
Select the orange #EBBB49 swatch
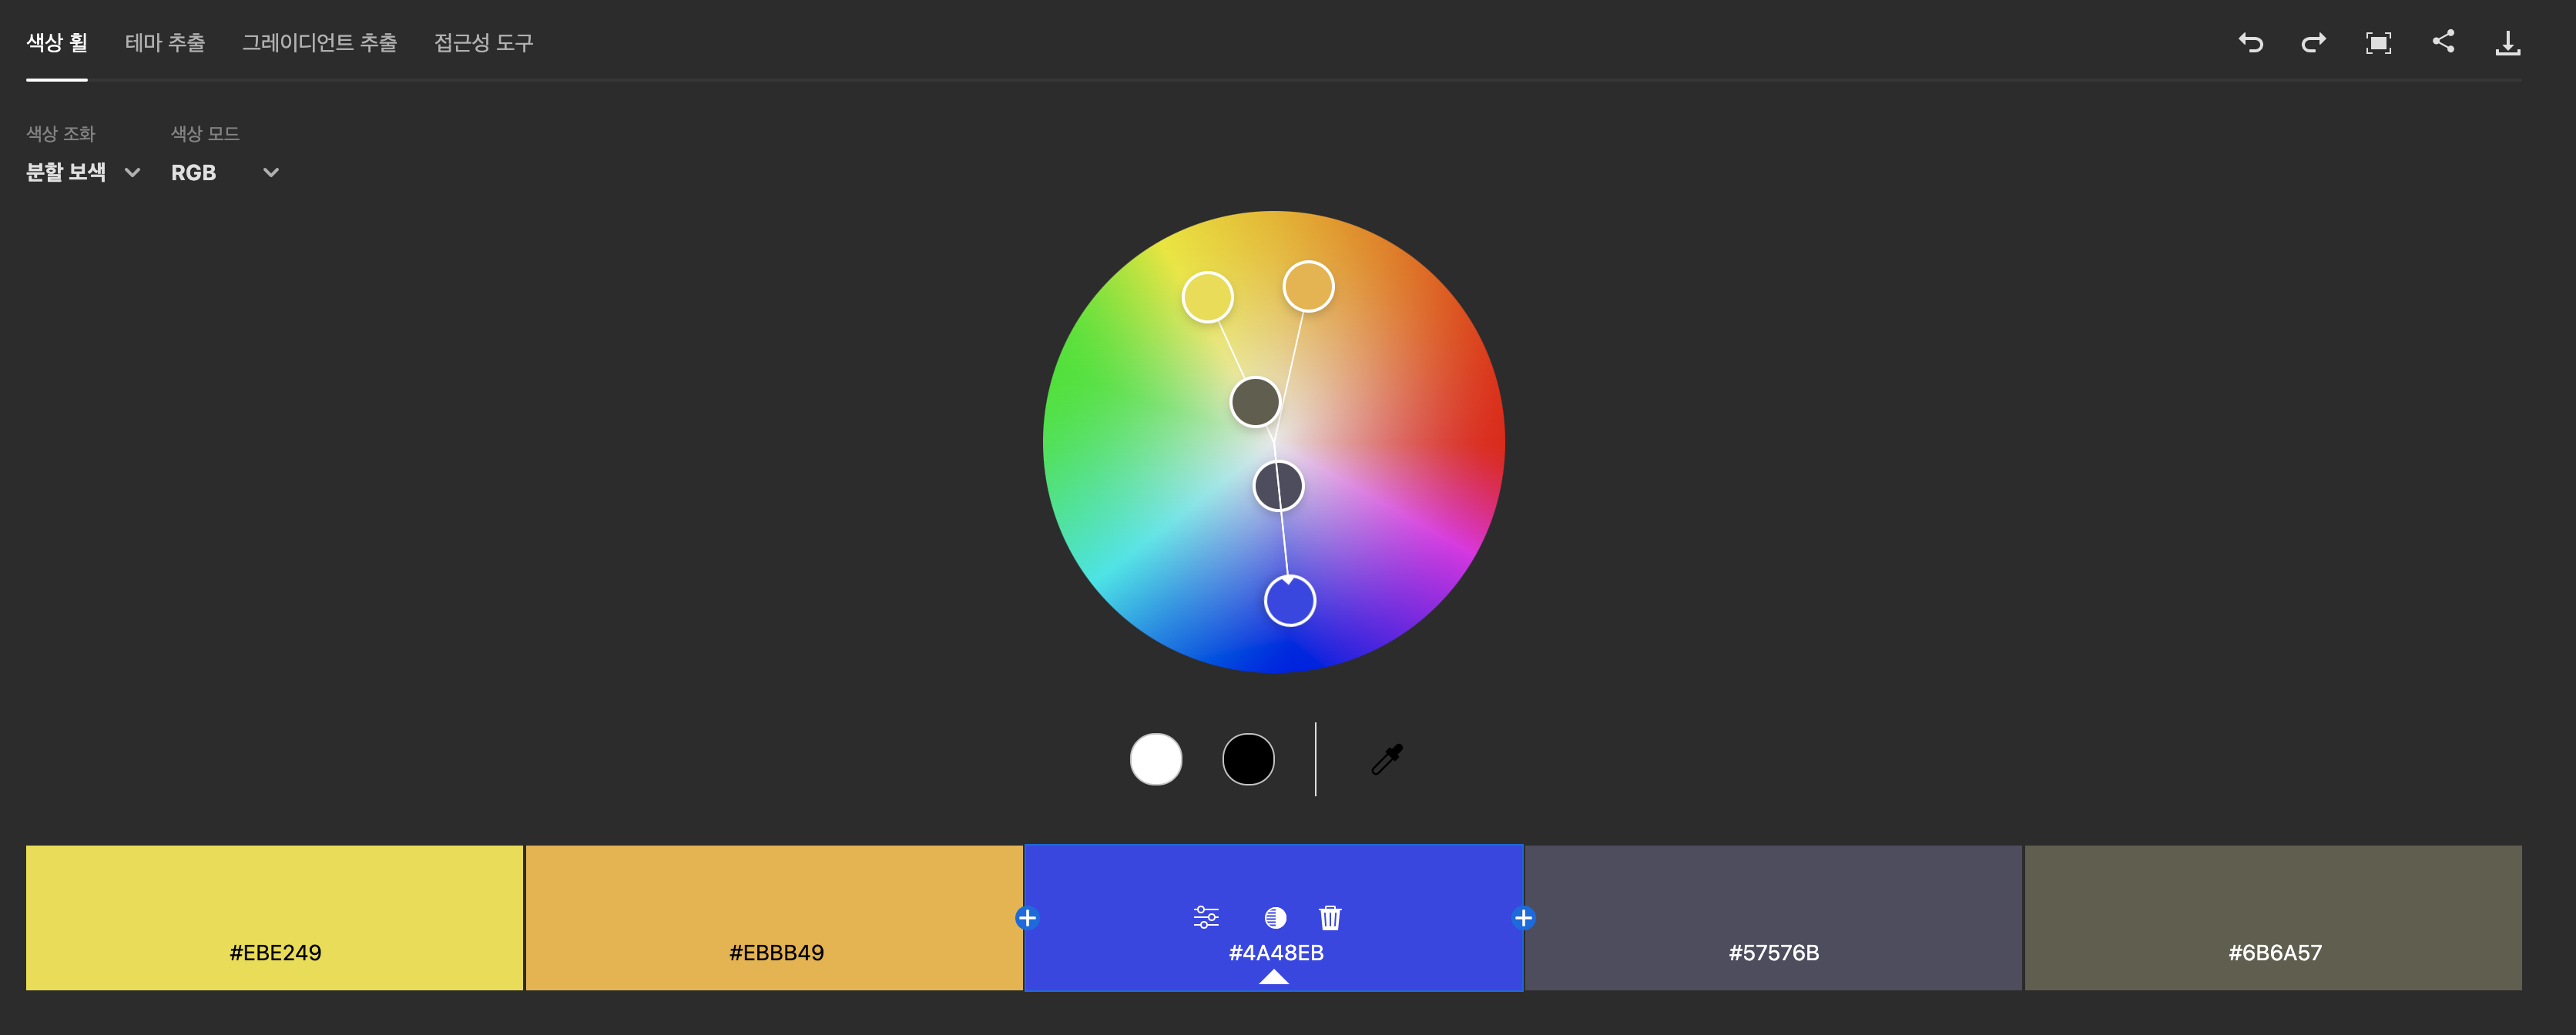[774, 917]
